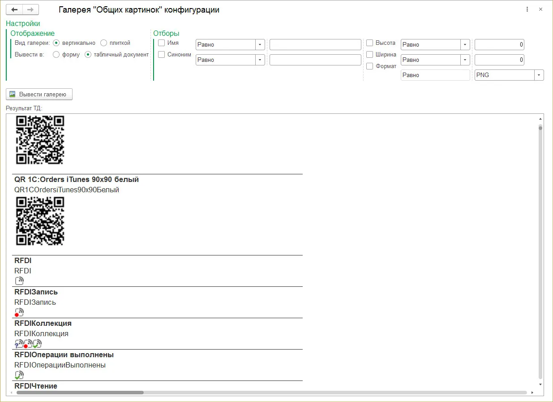Select output to табличный документ

88,55
